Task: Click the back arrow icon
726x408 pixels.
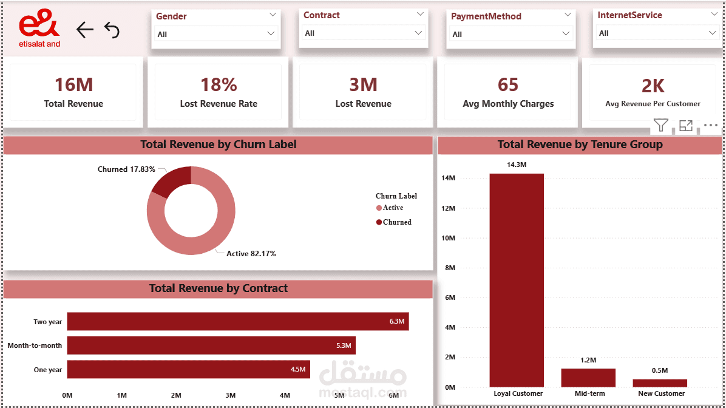Action: 85,30
